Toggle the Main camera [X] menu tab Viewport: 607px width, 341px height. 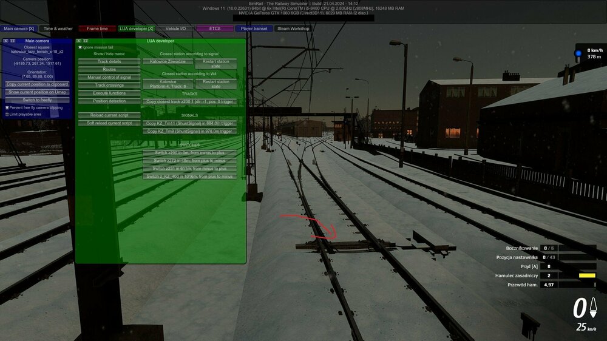pyautogui.click(x=19, y=29)
